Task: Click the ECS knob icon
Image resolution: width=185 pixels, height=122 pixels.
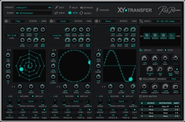Action: click(x=70, y=13)
